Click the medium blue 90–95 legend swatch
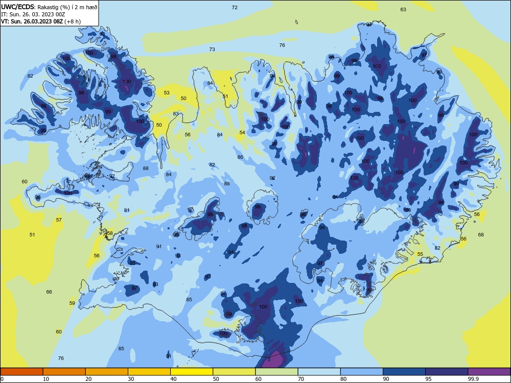The width and height of the screenshot is (511, 383). click(x=404, y=372)
